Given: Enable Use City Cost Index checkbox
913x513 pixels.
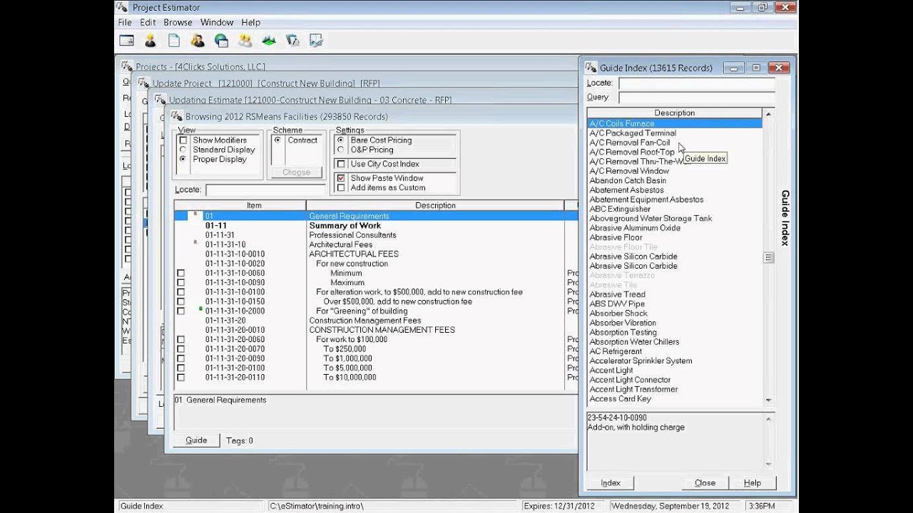Looking at the screenshot, I should (341, 164).
